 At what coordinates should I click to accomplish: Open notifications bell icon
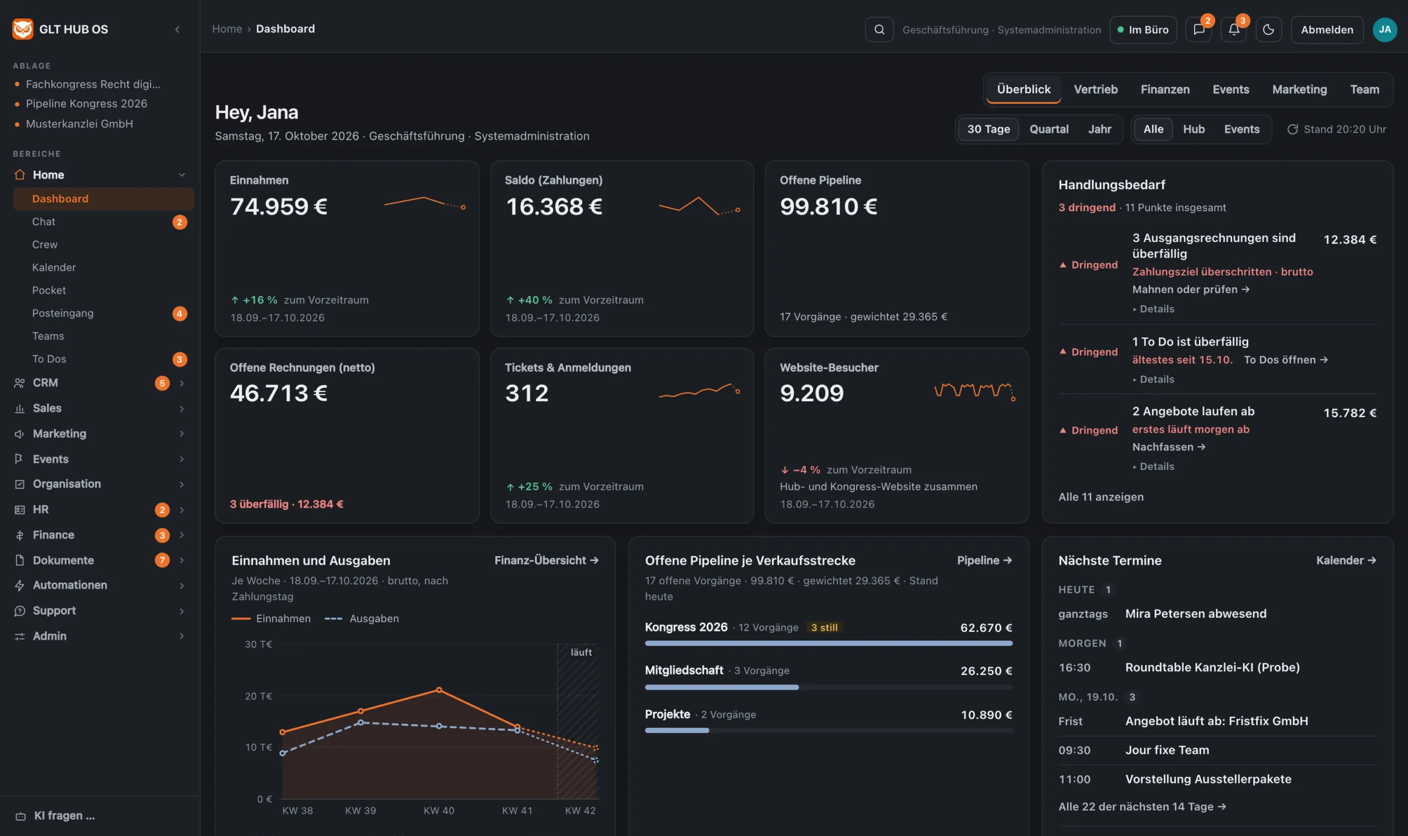point(1233,29)
